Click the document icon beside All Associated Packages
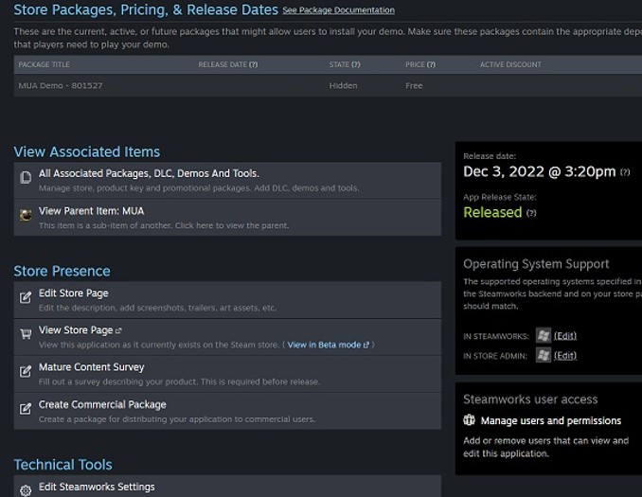This screenshot has width=642, height=497. pyautogui.click(x=26, y=177)
